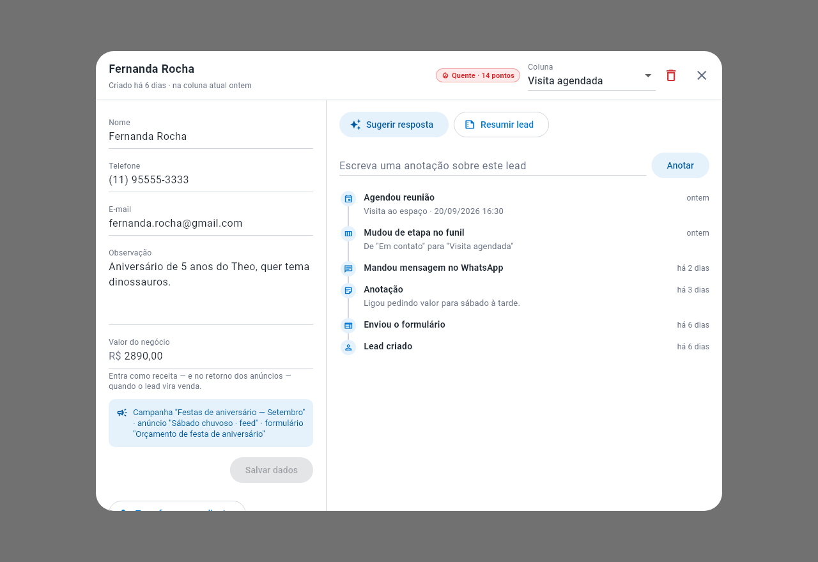This screenshot has height=562, width=818.
Task: Click the De "Em contato" para "Visita agendada" text
Action: (x=438, y=247)
